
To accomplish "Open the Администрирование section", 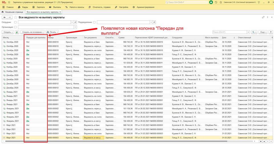I will (144, 7).
